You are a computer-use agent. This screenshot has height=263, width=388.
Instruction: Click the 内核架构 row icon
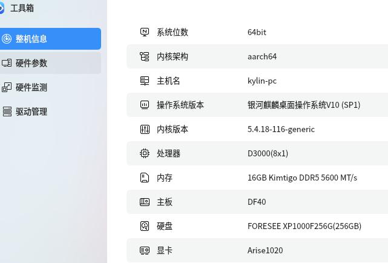145,56
